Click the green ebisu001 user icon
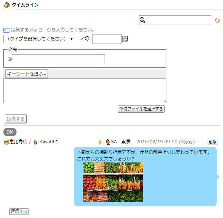 (35, 142)
